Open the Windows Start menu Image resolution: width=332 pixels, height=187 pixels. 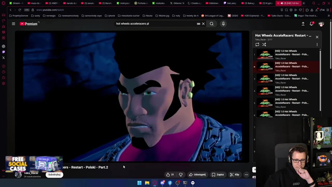139,183
